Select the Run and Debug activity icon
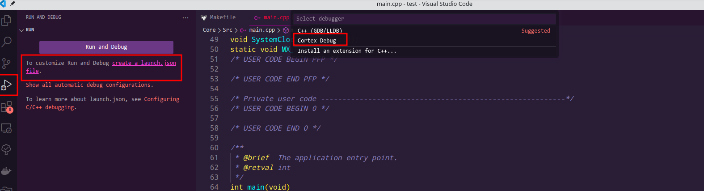Screen dimensions: 704x191 (7, 85)
